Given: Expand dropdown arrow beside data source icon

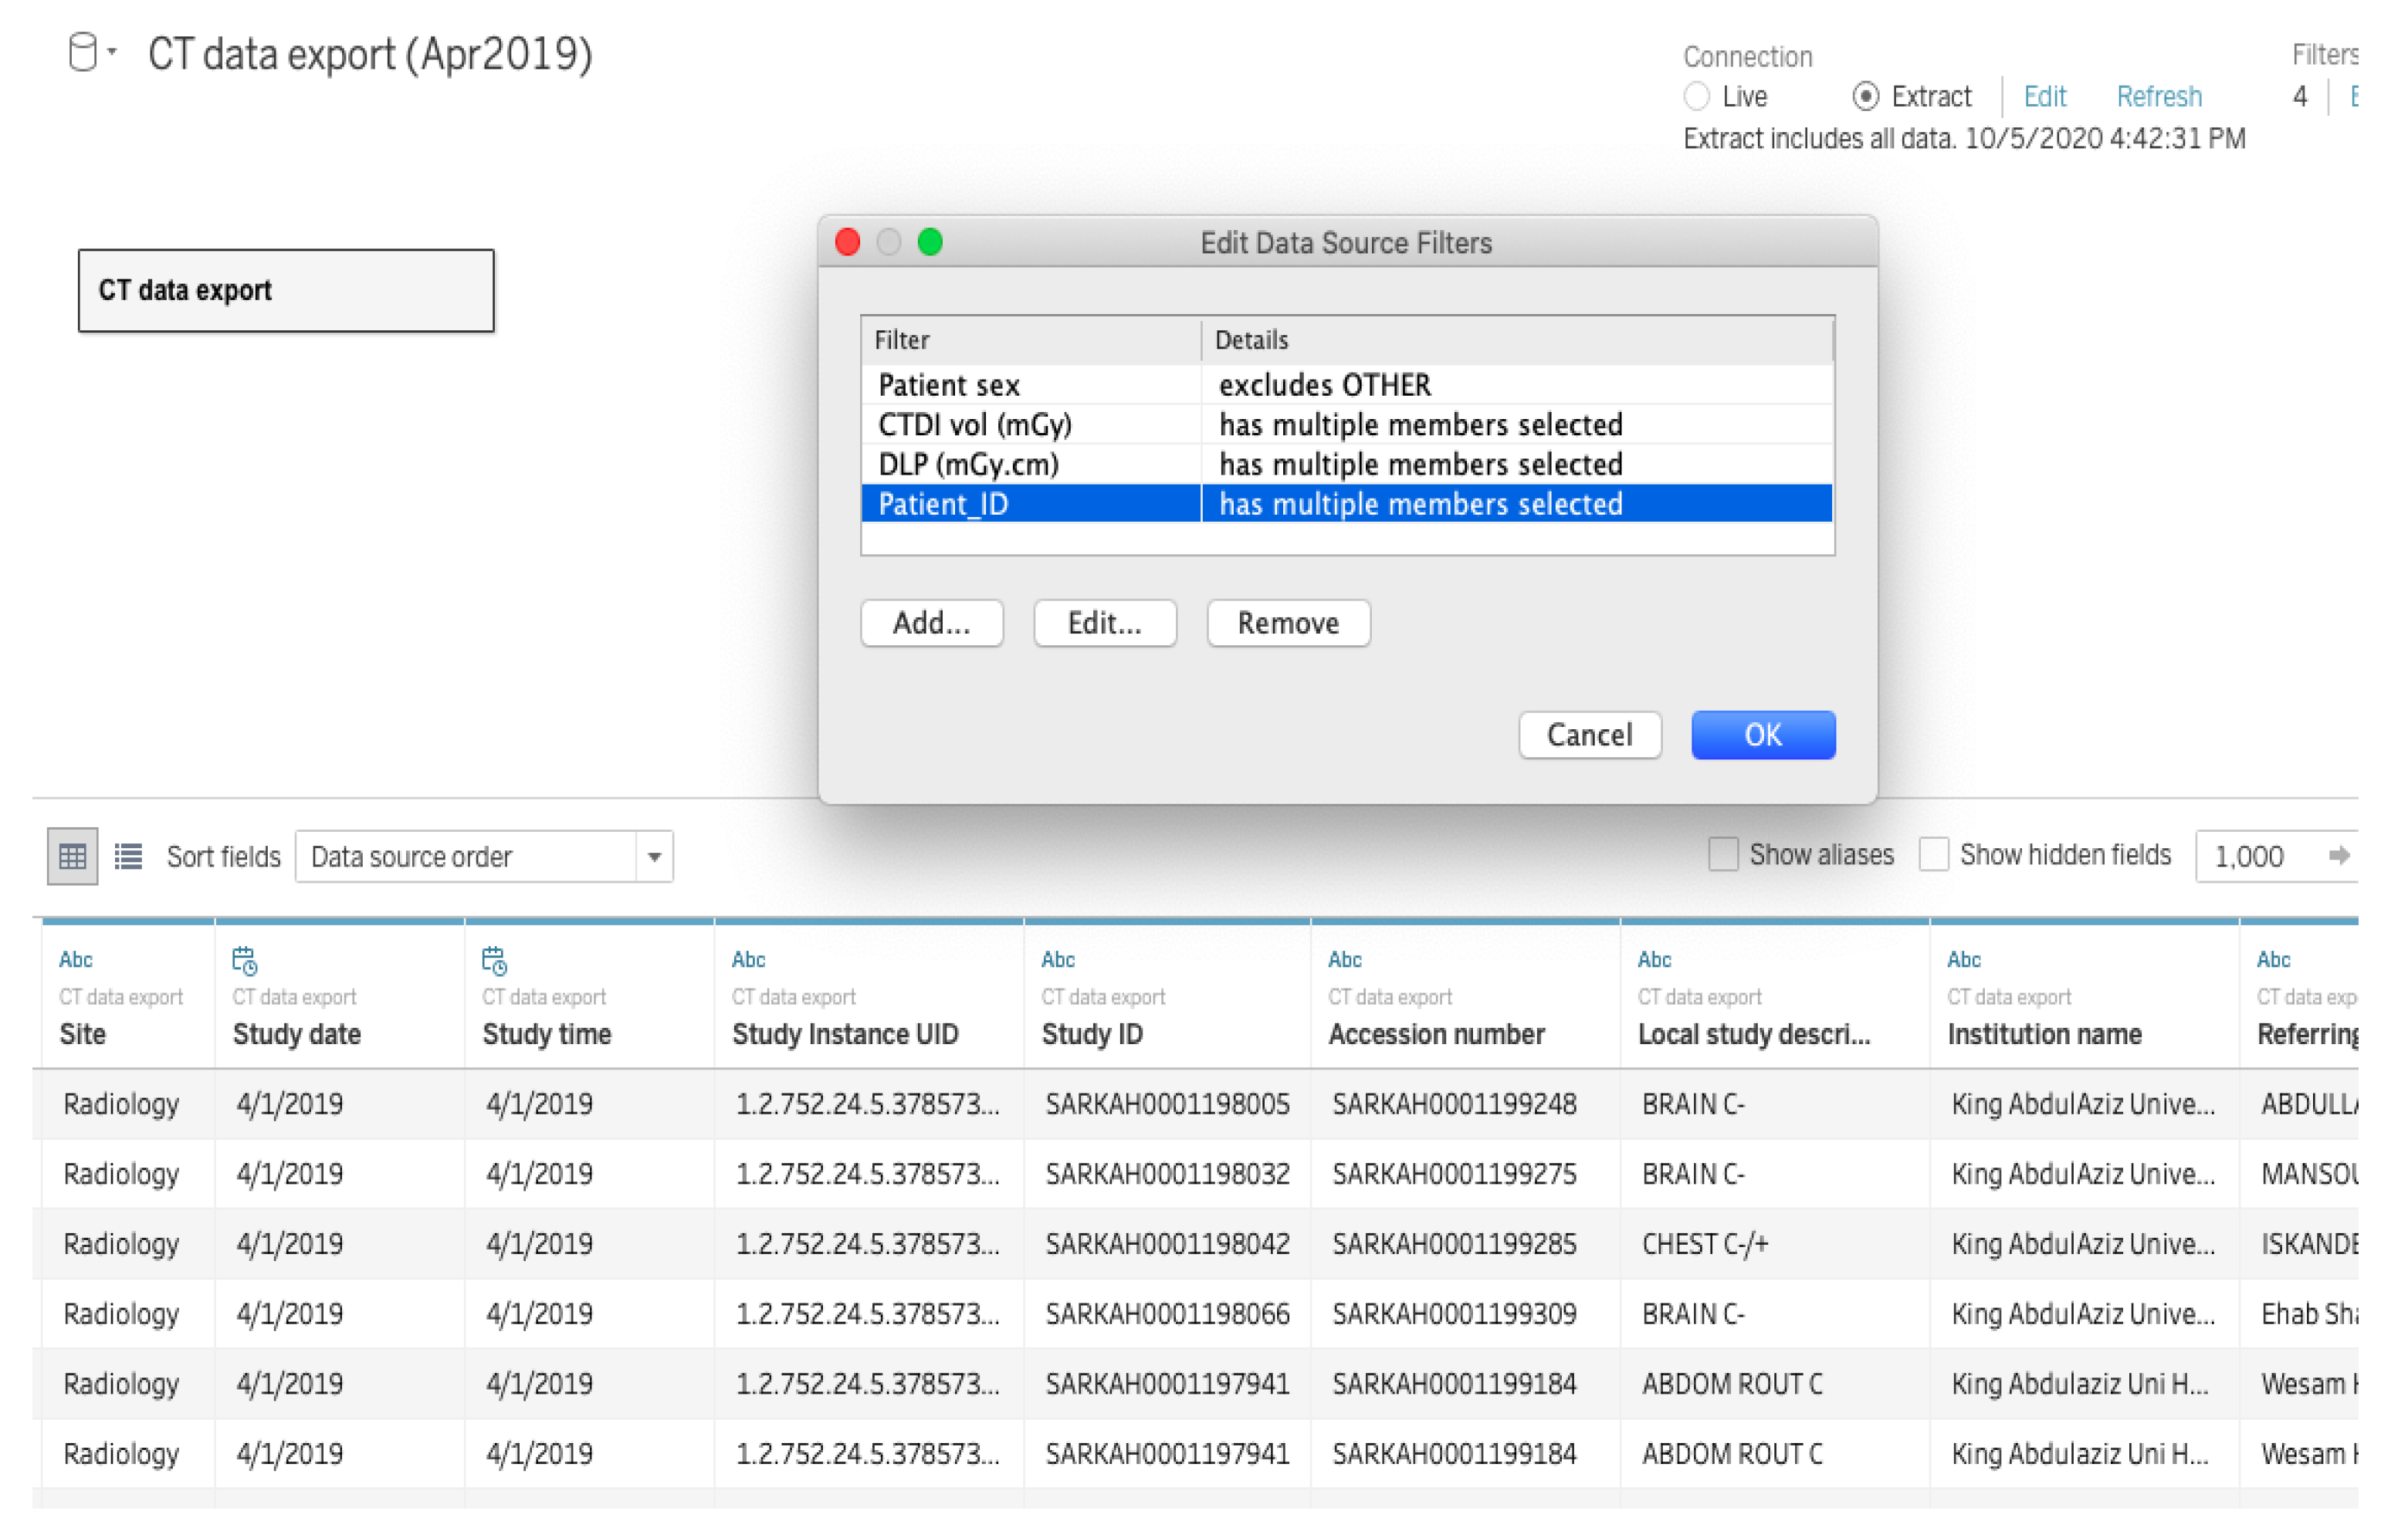Looking at the screenshot, I should pos(112,50).
